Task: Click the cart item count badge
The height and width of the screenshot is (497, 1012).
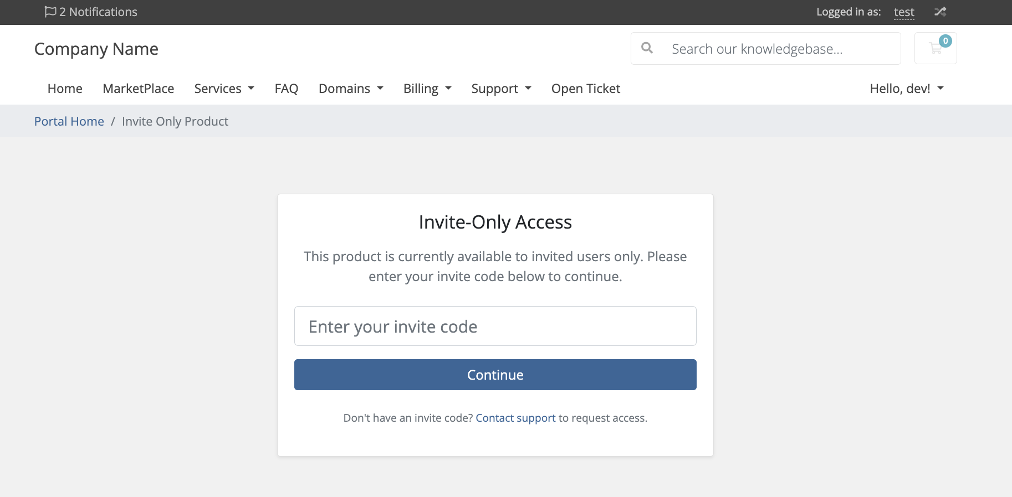Action: (945, 41)
